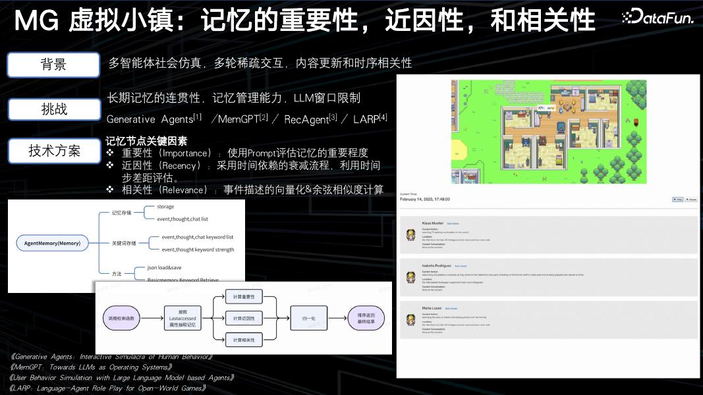Click the 计算相关性 flowchart node
Image resolution: width=703 pixels, height=395 pixels.
pyautogui.click(x=244, y=340)
